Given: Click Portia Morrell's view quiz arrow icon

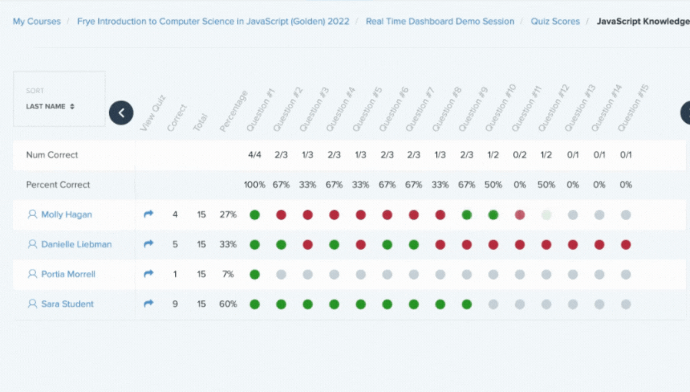Looking at the screenshot, I should (x=149, y=274).
